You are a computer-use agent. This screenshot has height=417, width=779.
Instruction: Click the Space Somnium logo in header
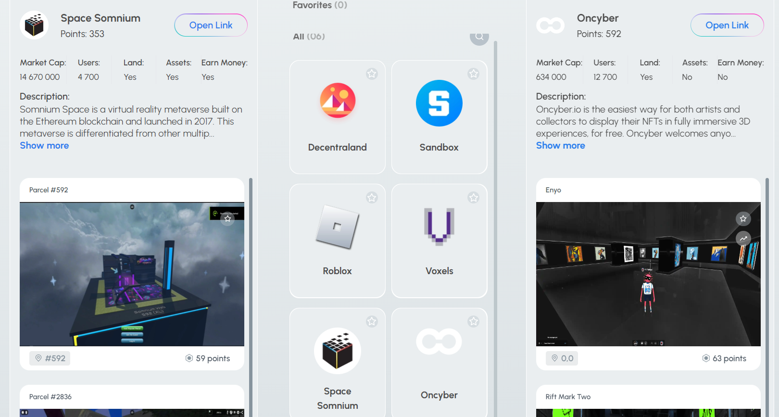[34, 25]
